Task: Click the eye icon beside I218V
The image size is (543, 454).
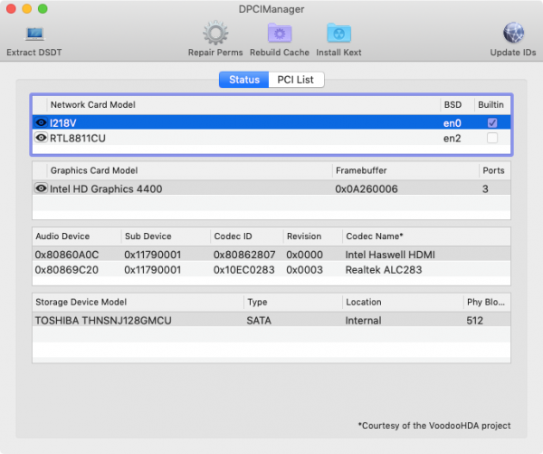Action: coord(41,122)
